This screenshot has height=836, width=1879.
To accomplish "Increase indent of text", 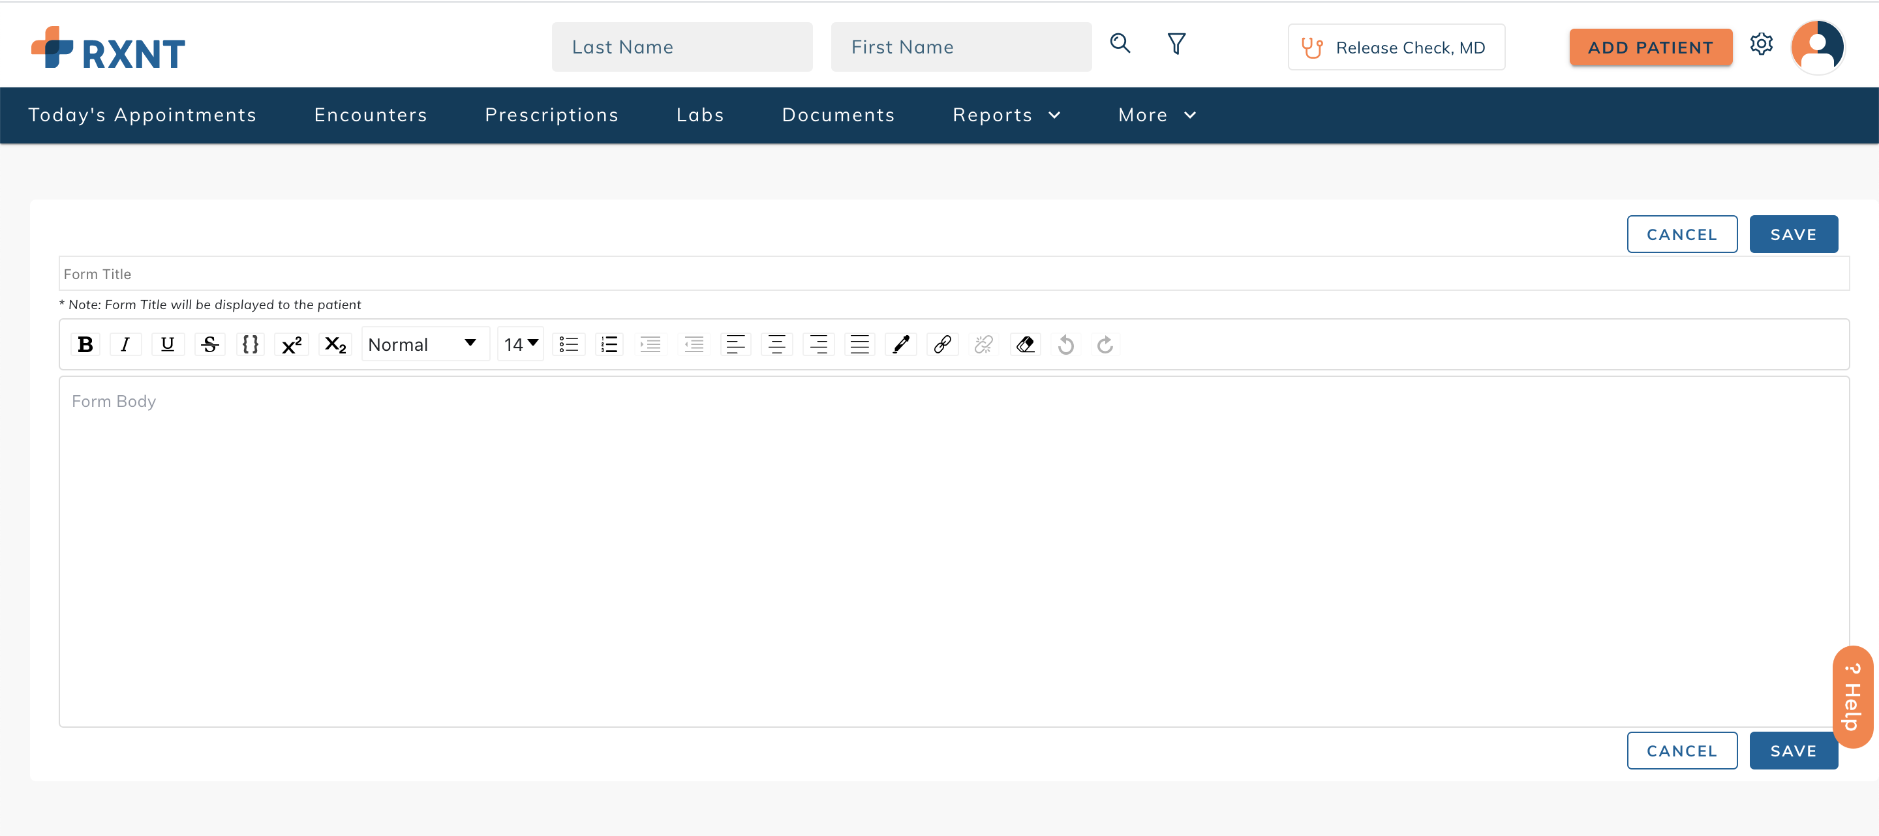I will tap(650, 344).
